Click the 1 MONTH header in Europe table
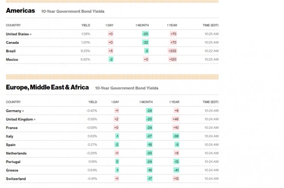The height and width of the screenshot is (188, 284). coord(146,102)
